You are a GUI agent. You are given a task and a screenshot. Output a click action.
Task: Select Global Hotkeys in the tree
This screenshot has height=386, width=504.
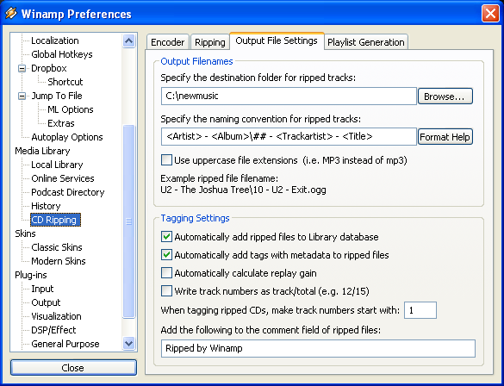(x=62, y=54)
